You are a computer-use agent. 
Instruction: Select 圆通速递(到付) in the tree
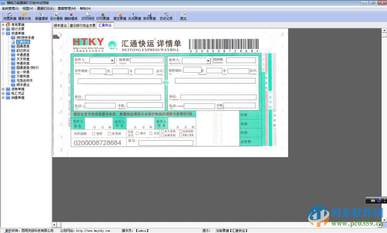pos(27,68)
